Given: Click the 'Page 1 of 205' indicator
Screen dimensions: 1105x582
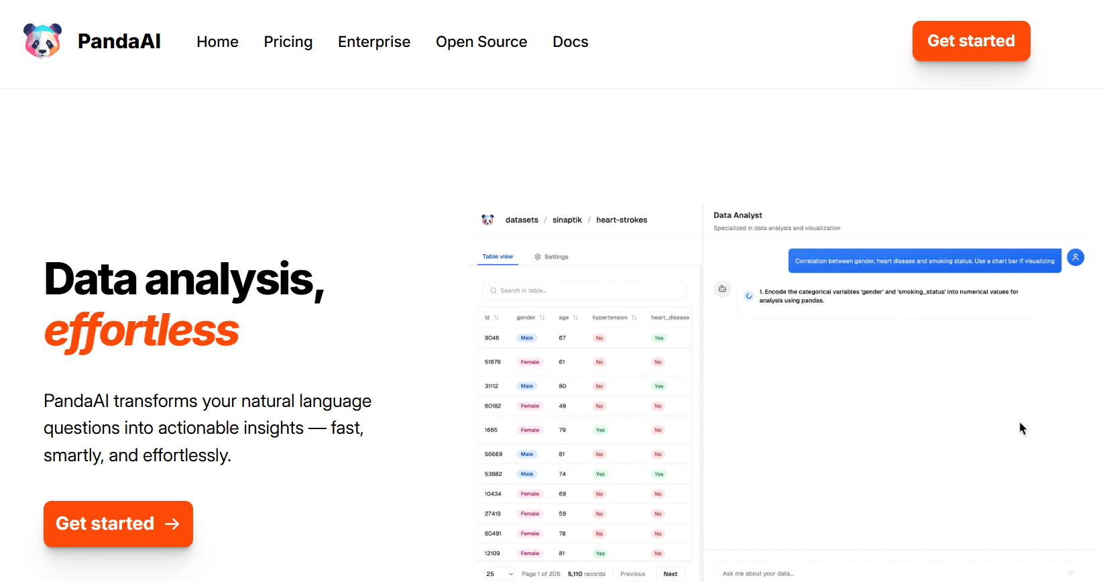Looking at the screenshot, I should tap(541, 574).
